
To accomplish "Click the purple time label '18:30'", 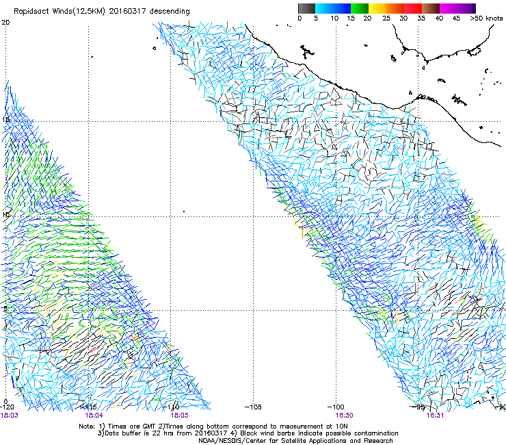I will 344,416.
